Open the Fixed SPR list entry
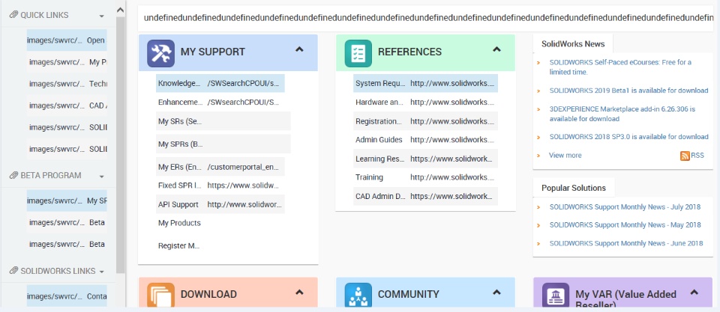720x312 pixels. point(220,186)
